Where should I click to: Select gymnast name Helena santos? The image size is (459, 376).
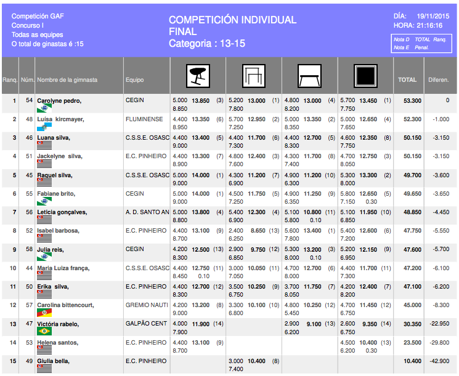(x=58, y=342)
